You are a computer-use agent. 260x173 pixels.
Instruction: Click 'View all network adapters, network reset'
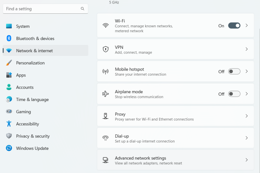coord(148,163)
